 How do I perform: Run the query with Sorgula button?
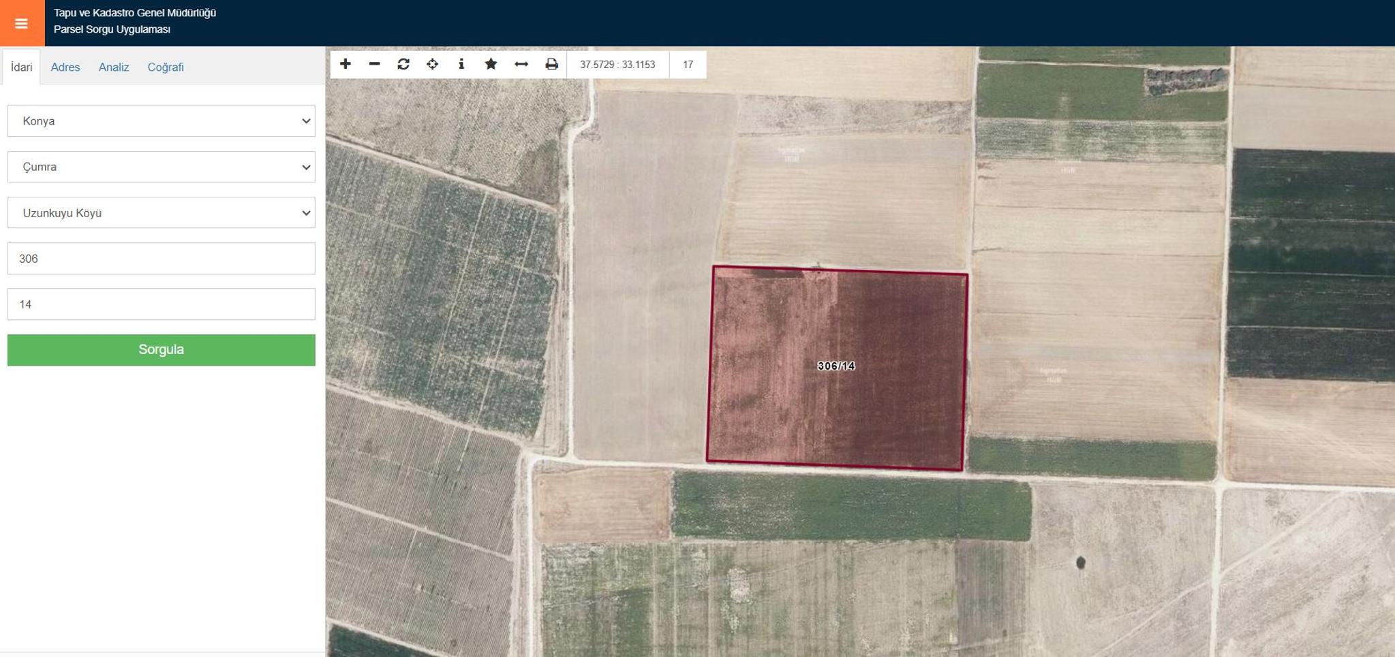coord(162,350)
